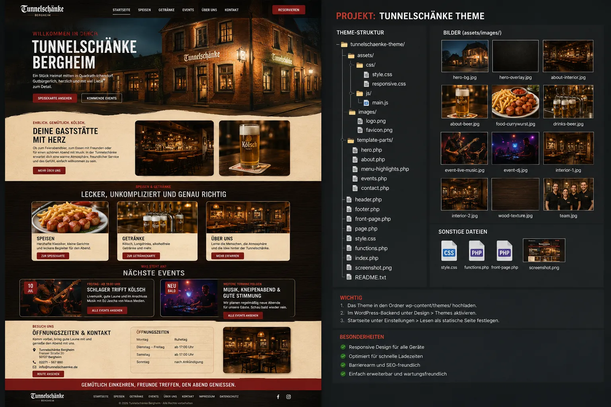Open the Datenschutz link in the footer
The width and height of the screenshot is (611, 407).
tap(229, 397)
